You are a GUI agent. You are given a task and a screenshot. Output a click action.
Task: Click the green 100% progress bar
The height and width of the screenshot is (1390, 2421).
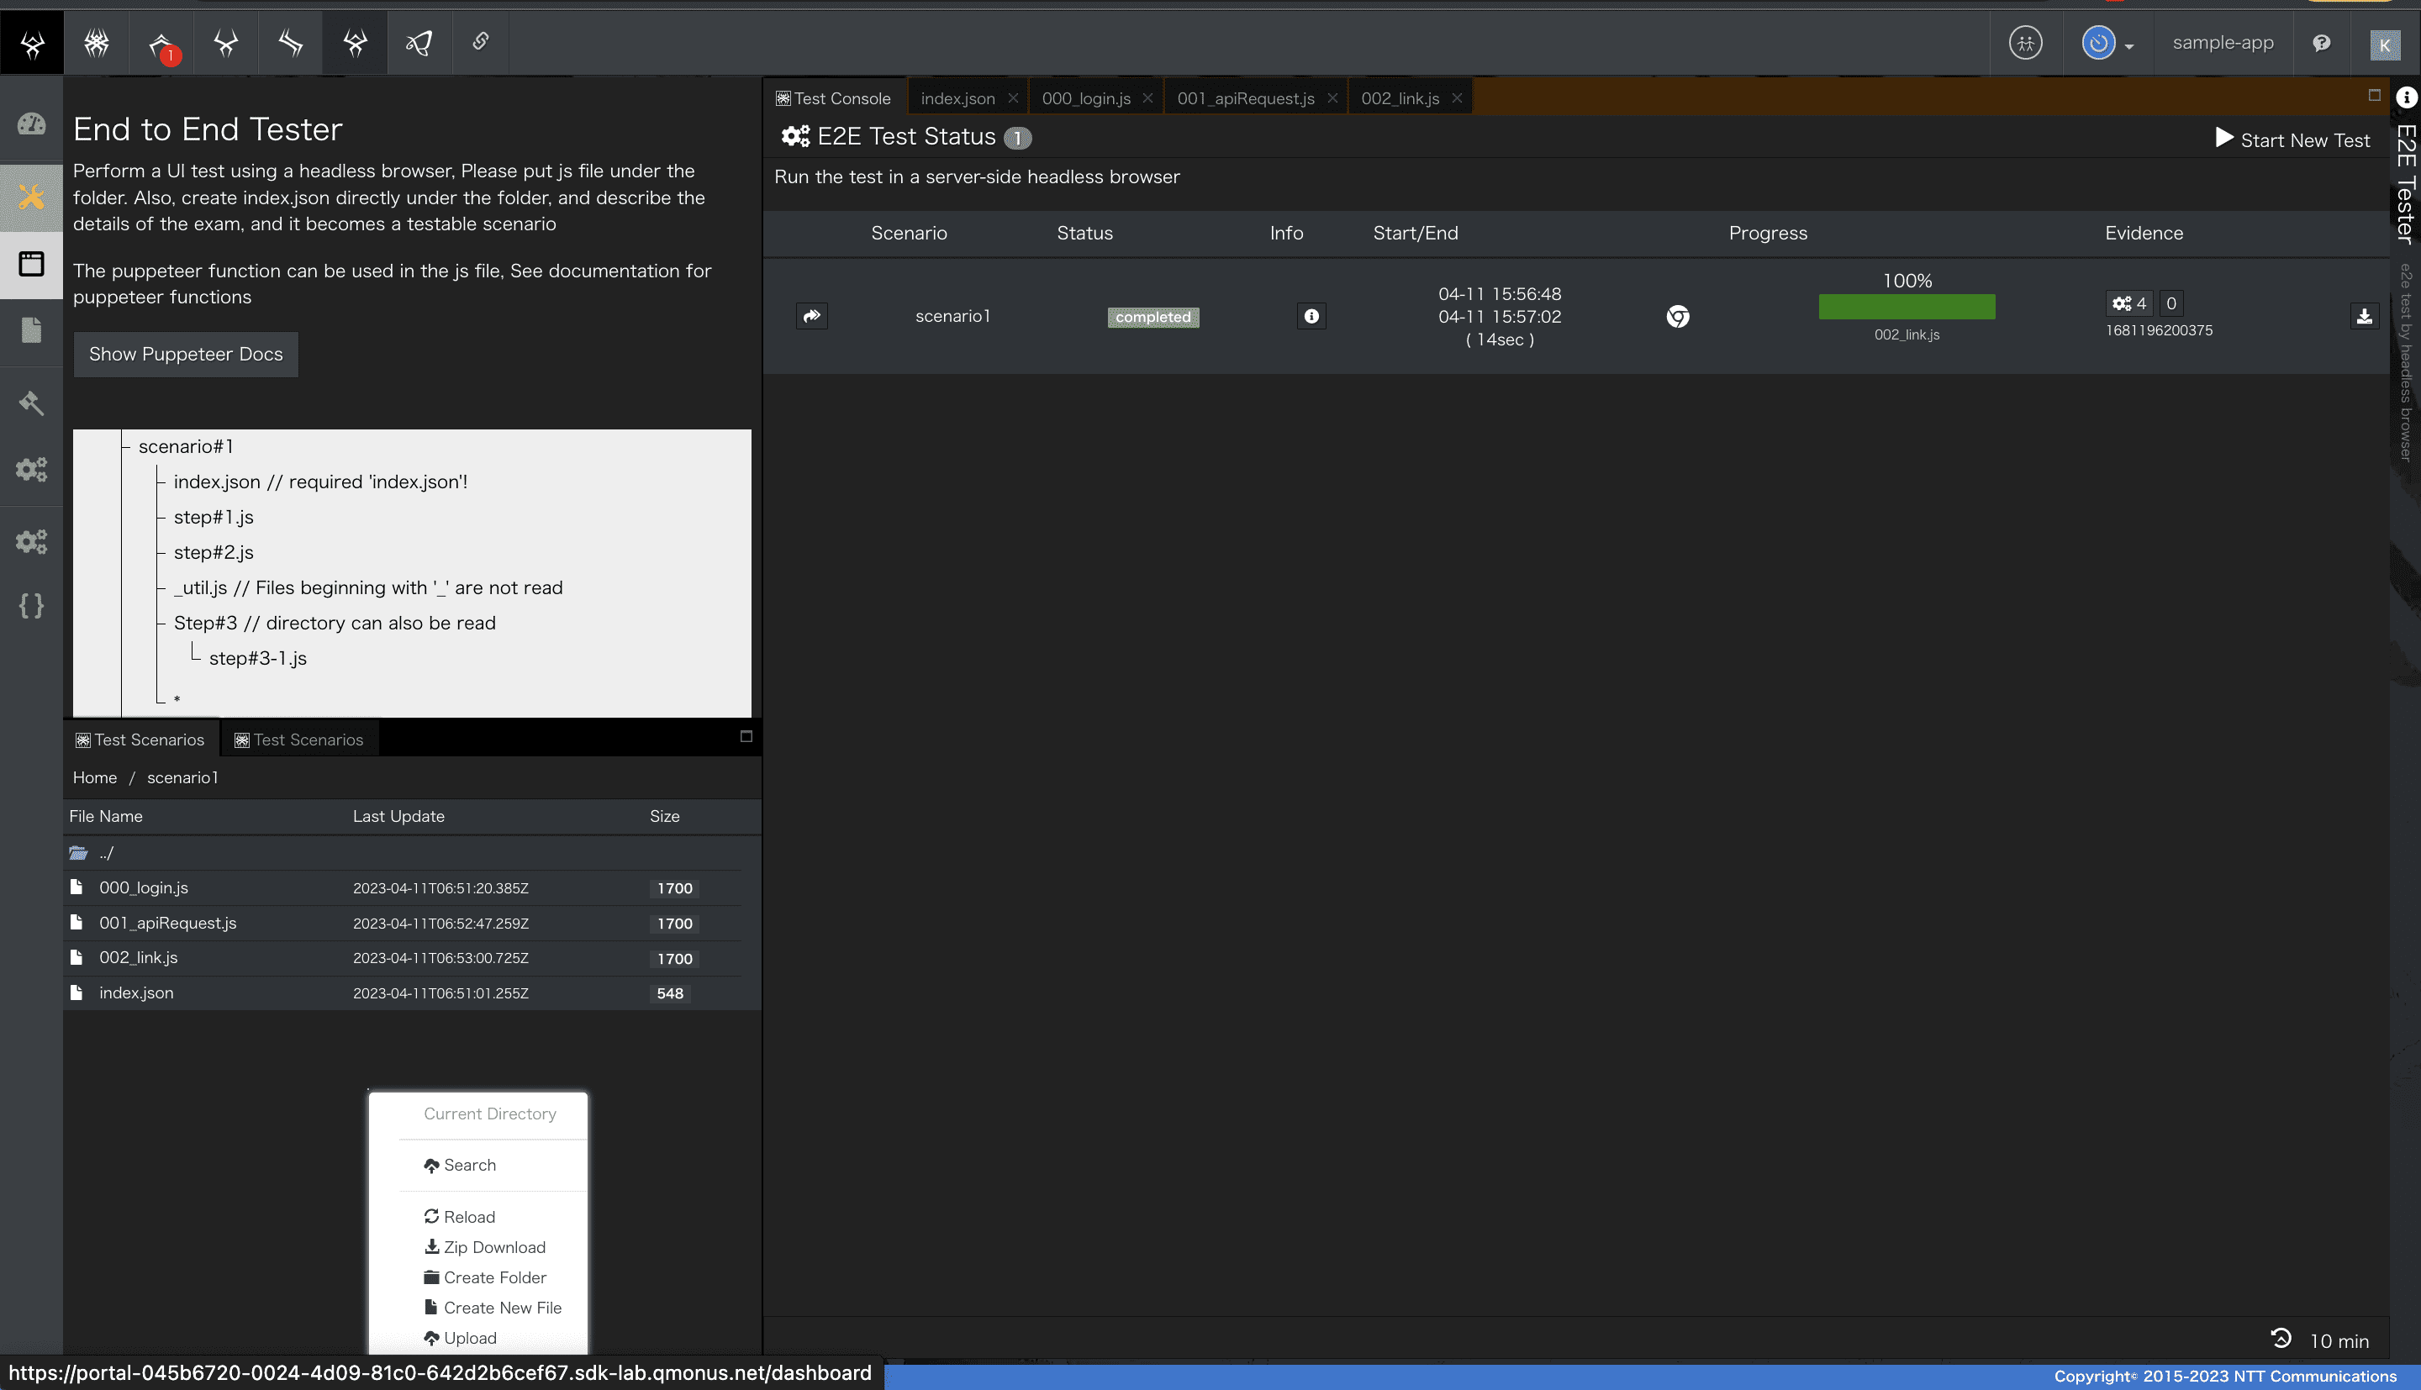[x=1907, y=307]
